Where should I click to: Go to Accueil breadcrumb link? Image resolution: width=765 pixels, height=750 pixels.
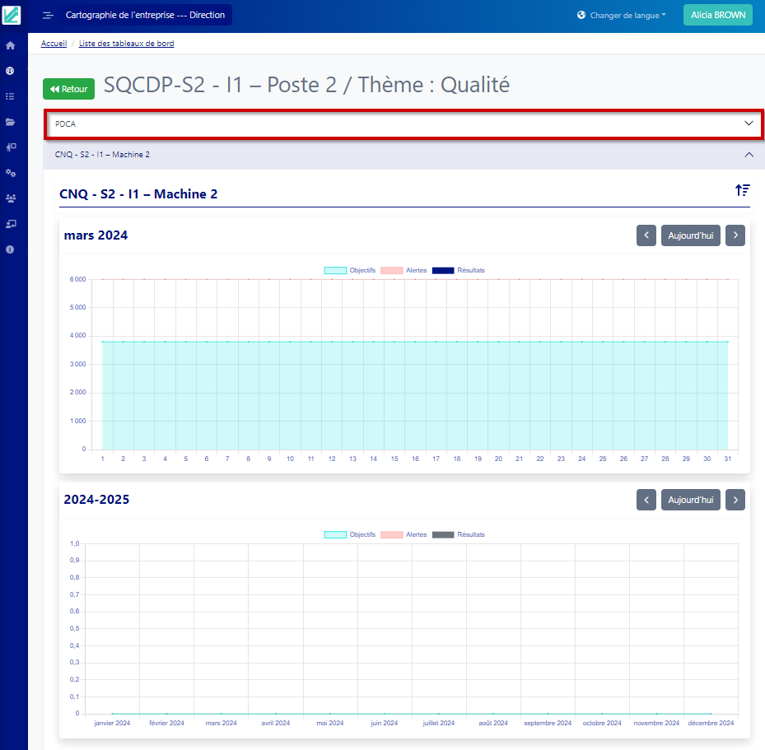[x=54, y=44]
